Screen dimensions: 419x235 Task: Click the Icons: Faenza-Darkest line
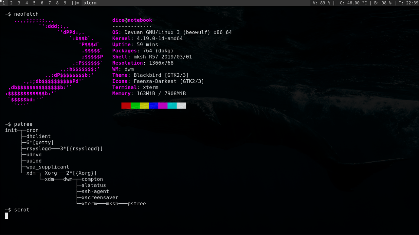[158, 81]
